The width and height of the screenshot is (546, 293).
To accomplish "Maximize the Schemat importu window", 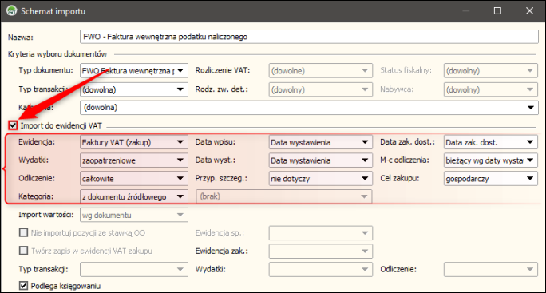I will [x=497, y=11].
